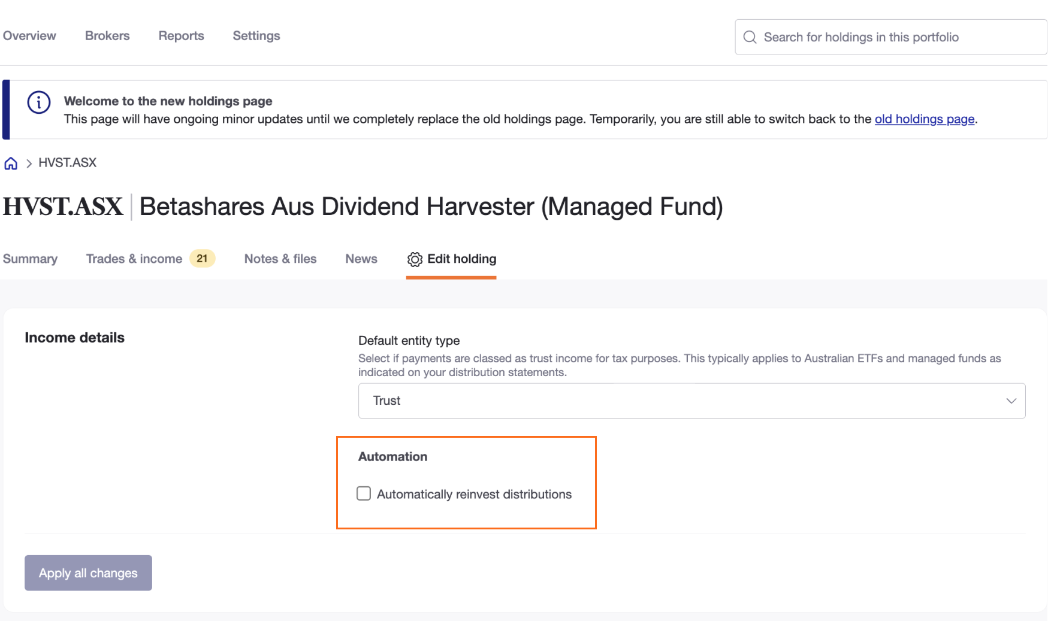
Task: Go to the Brokers page
Action: pyautogui.click(x=107, y=36)
